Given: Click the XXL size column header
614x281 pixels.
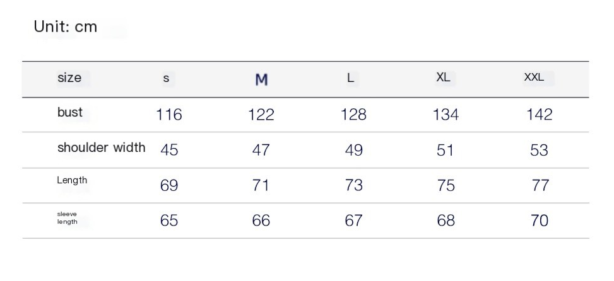Looking at the screenshot, I should pyautogui.click(x=534, y=79).
